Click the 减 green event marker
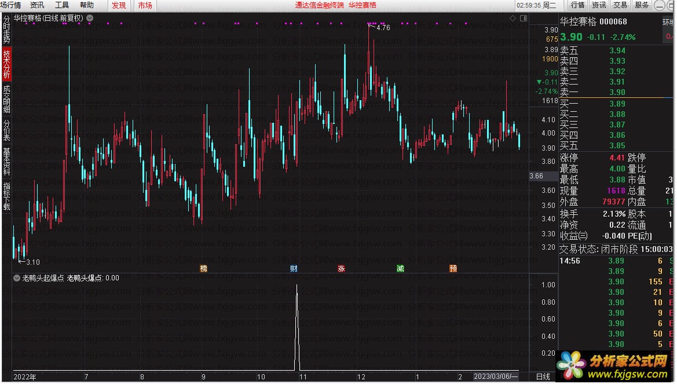Screen dimensions: 677x384 click(x=400, y=269)
